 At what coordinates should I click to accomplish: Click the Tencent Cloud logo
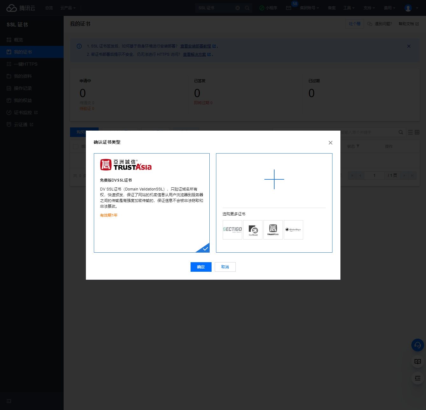coord(21,8)
